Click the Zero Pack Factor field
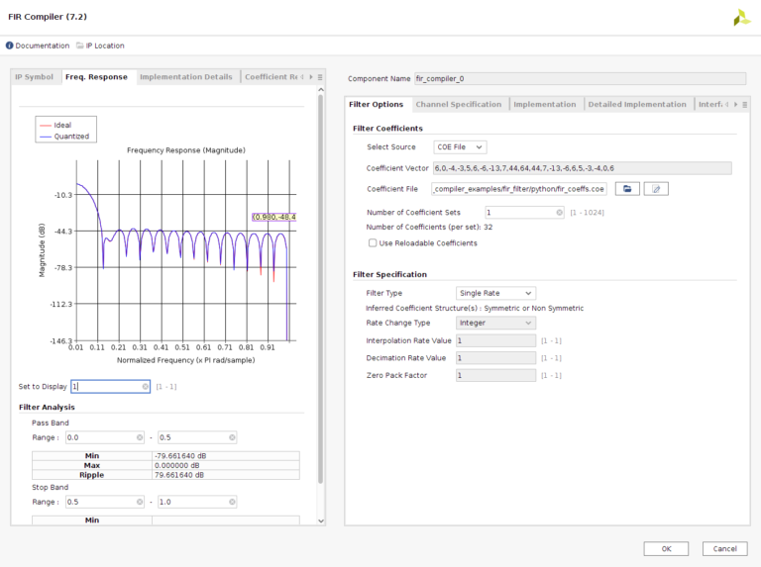Image resolution: width=761 pixels, height=567 pixels. 495,376
